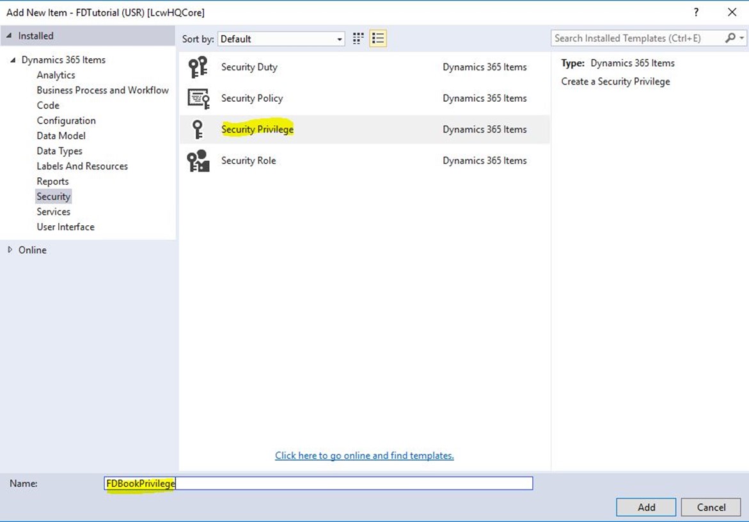Select the Security Role person-key icon
The height and width of the screenshot is (522, 749).
[x=198, y=161]
